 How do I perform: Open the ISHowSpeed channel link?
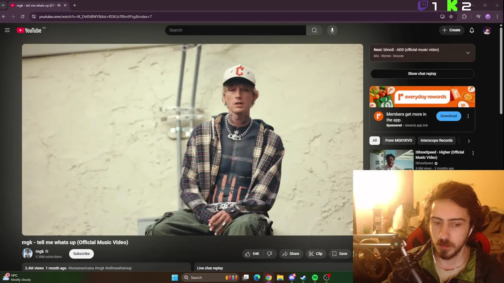click(424, 163)
